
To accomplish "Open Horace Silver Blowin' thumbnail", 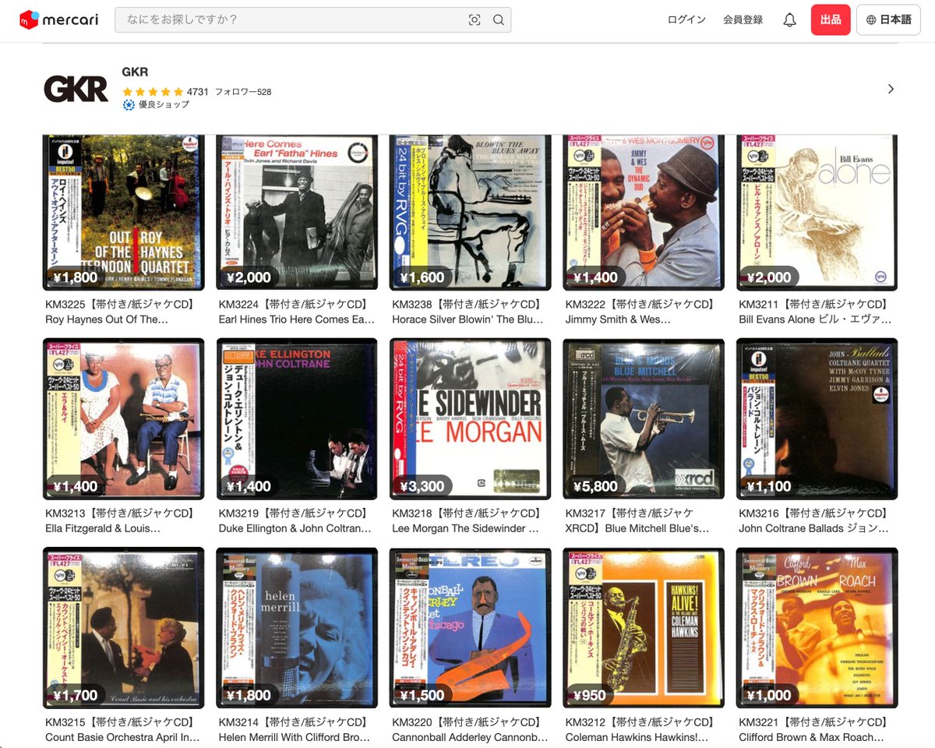I will [471, 213].
